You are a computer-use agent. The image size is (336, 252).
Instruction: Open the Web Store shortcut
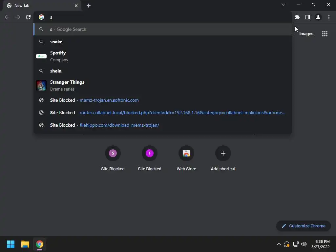click(186, 158)
